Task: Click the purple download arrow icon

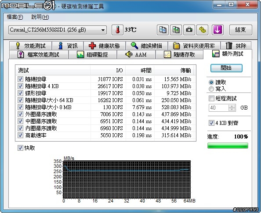Action: click(217, 30)
